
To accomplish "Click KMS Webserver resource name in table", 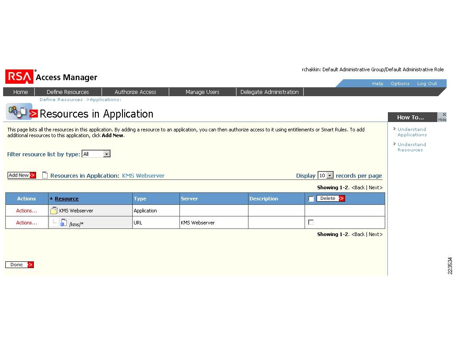I will click(76, 211).
